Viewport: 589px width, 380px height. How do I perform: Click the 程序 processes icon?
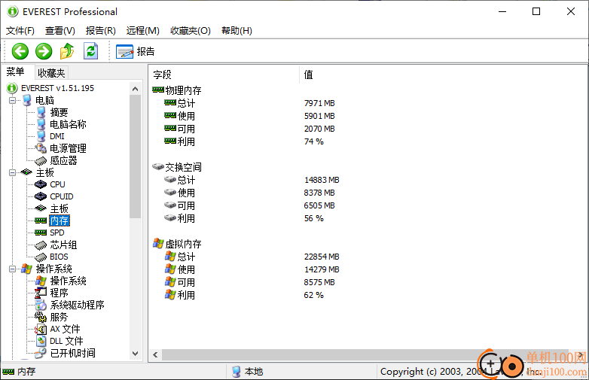(x=41, y=293)
